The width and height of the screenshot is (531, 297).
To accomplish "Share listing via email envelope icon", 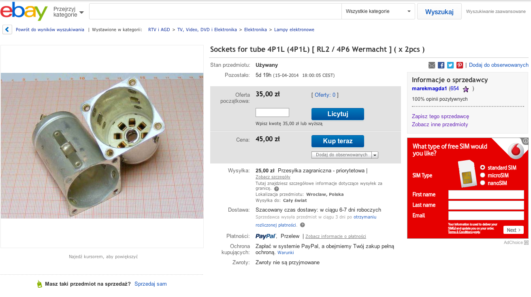I will tap(432, 65).
